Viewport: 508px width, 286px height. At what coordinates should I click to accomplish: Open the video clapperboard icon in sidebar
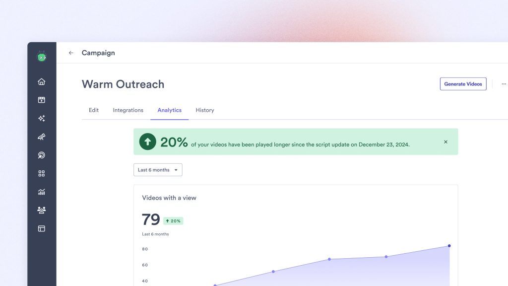[42, 100]
